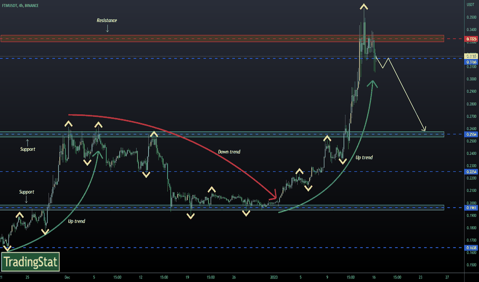Click the blue 0.3166 price tag

click(x=471, y=62)
